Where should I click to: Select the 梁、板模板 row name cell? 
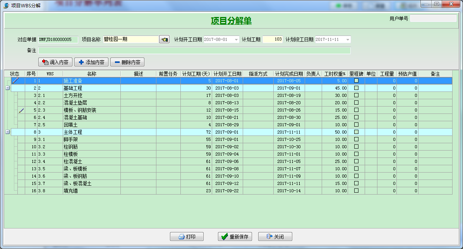tap(91, 169)
